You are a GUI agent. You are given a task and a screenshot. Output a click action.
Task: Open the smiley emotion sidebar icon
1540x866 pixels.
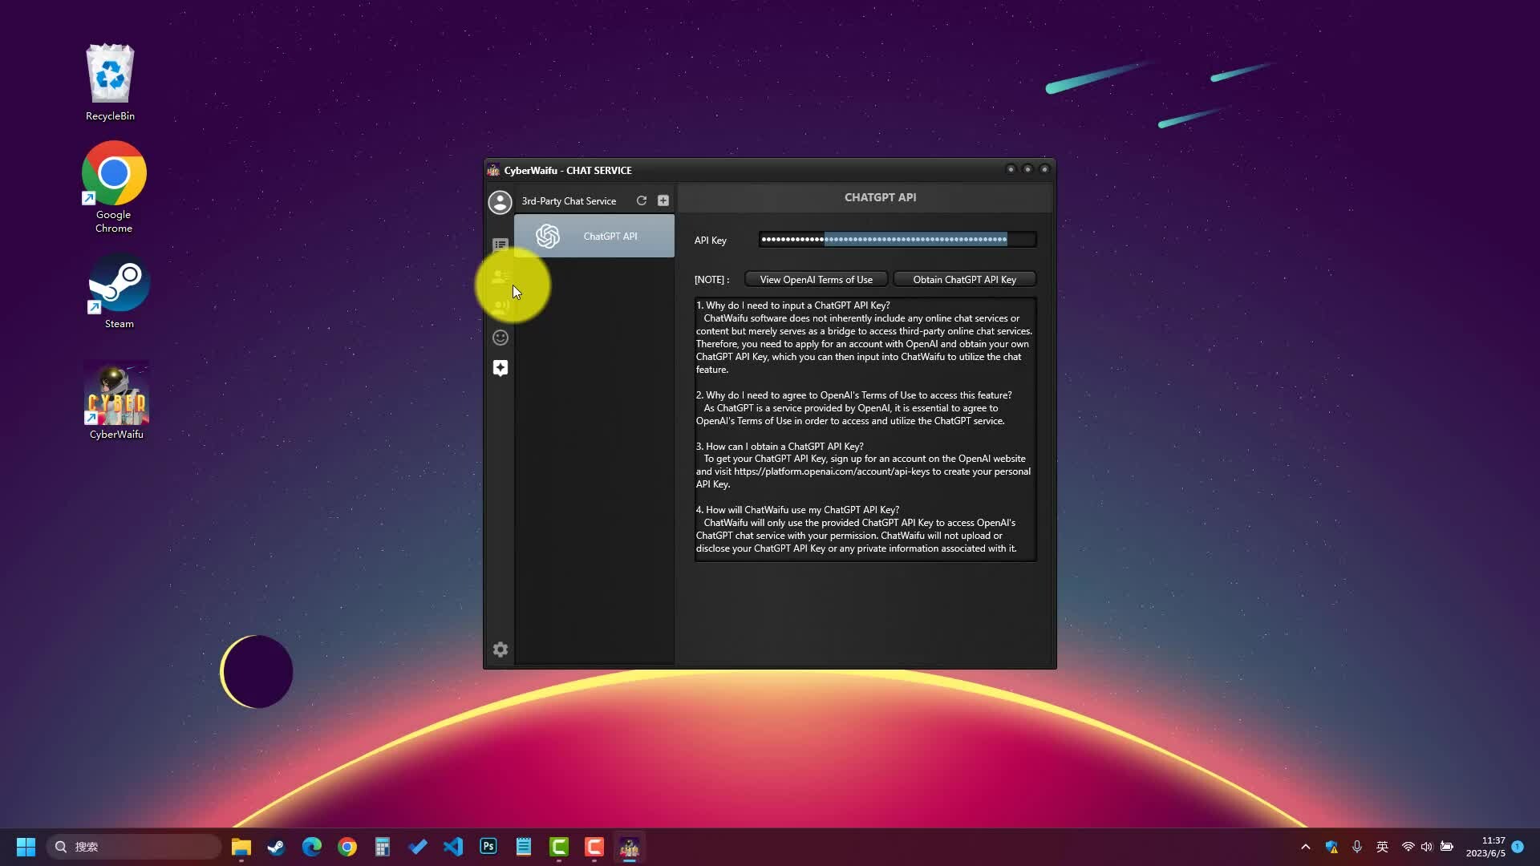(500, 338)
